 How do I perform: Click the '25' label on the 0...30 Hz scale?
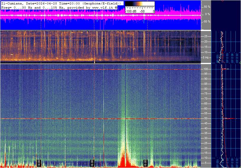[206, 36]
